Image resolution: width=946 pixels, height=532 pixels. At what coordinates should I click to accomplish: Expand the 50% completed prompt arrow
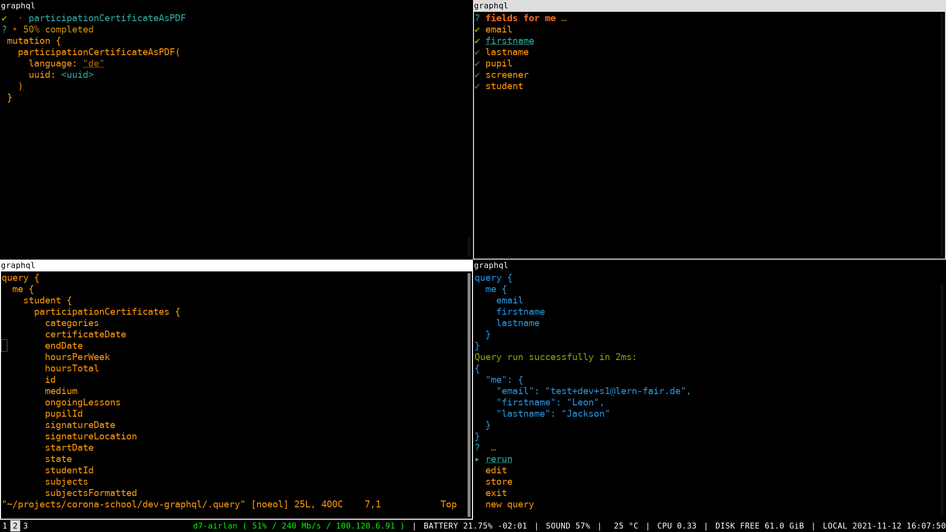point(15,30)
